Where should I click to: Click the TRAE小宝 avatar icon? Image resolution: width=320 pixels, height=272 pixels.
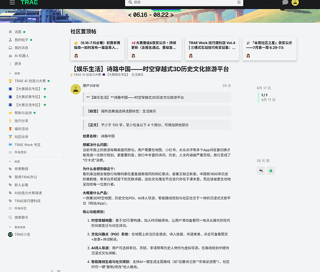pos(10,234)
